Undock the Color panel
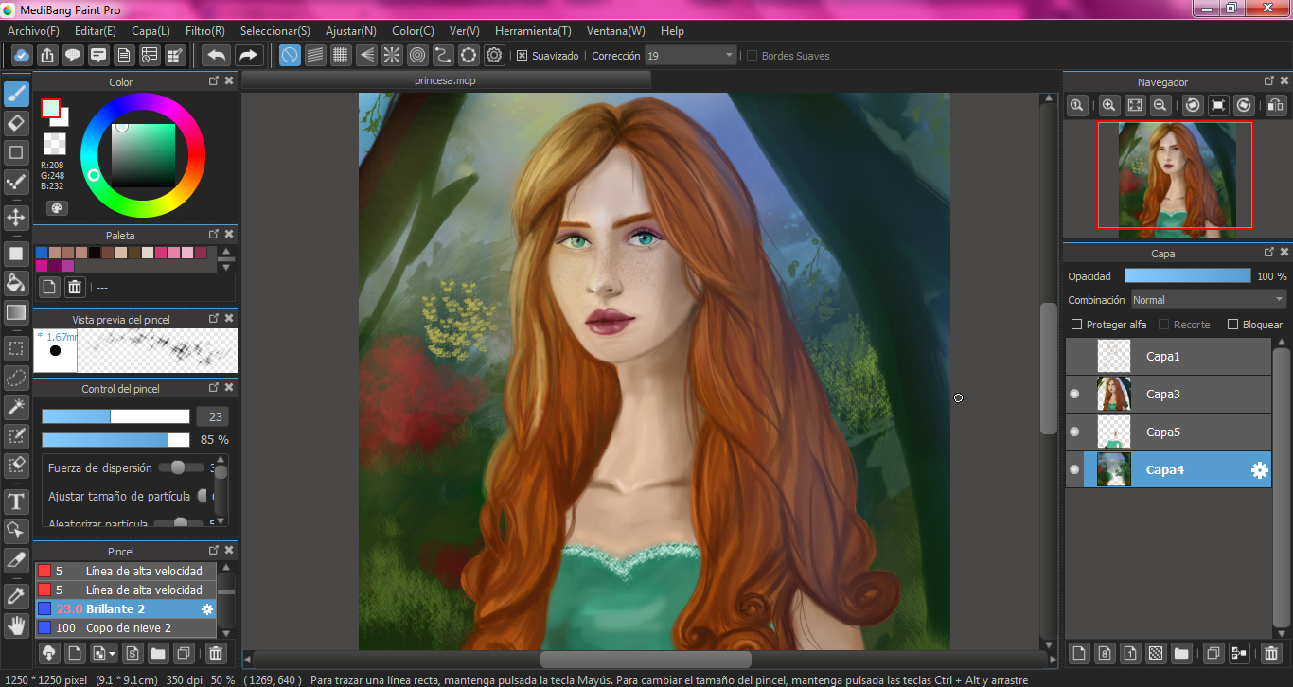Image resolution: width=1293 pixels, height=687 pixels. 215,81
